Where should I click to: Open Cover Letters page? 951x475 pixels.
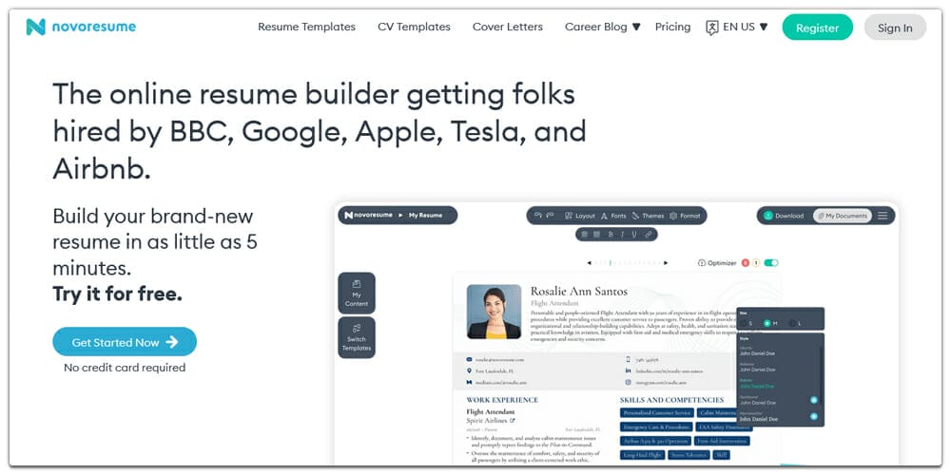507,27
